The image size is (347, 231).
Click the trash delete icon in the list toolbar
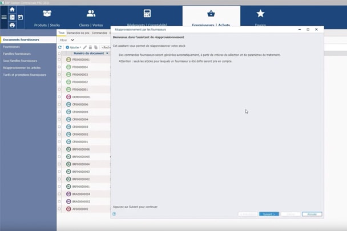(x=91, y=47)
